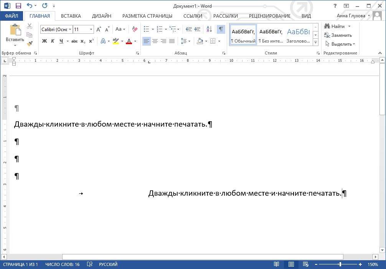The width and height of the screenshot is (386, 269).
Task: Center align the paragraph
Action: [x=155, y=41]
